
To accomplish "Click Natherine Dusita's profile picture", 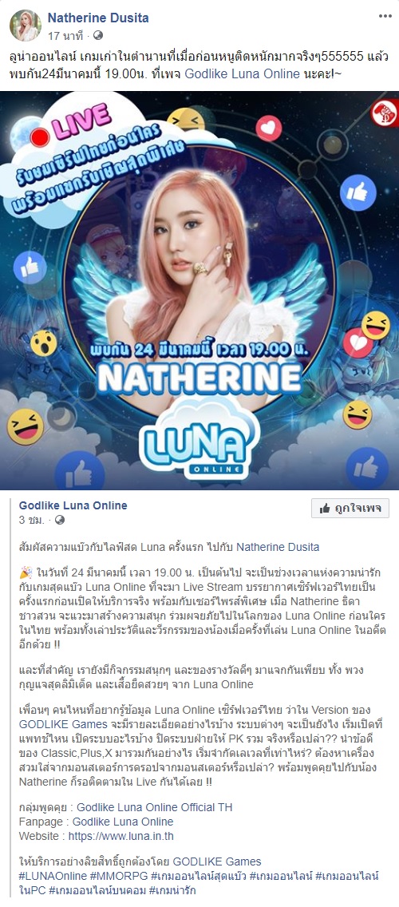I will pyautogui.click(x=26, y=26).
